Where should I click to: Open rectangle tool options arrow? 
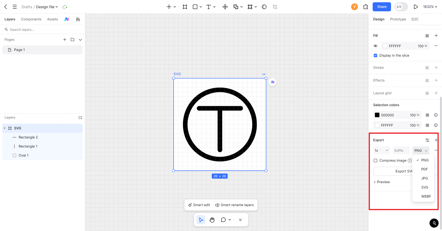point(201,7)
